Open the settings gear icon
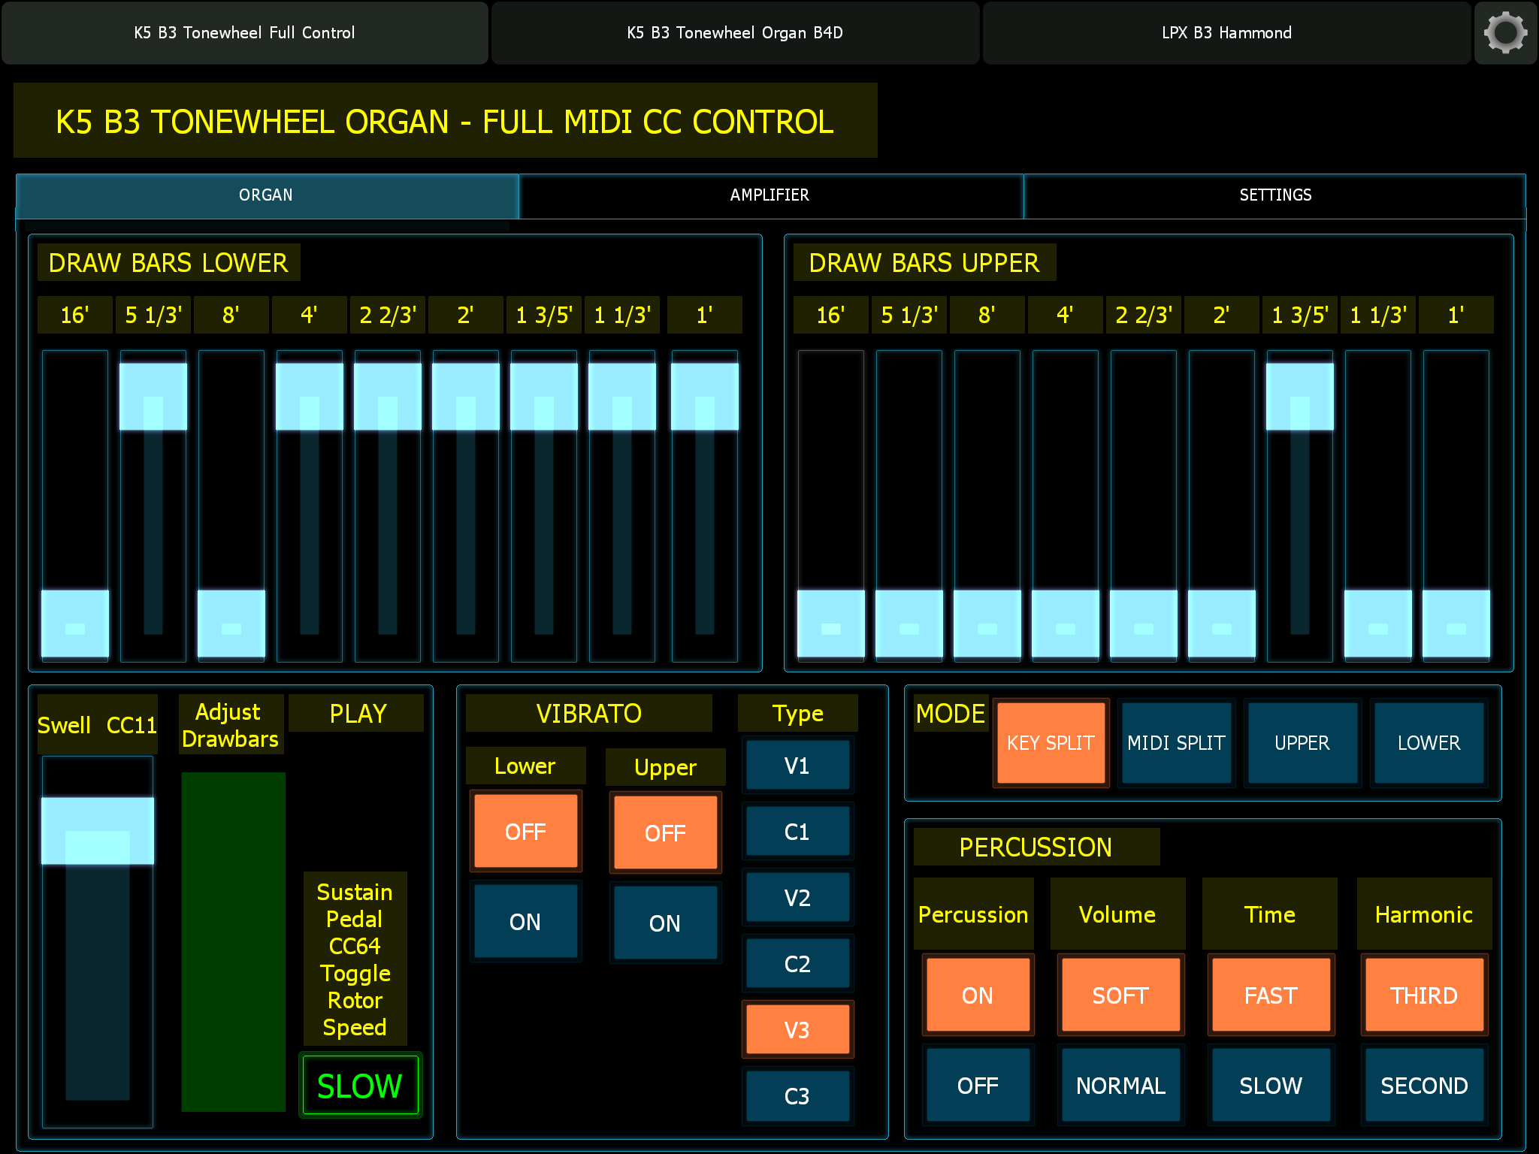This screenshot has width=1539, height=1154. coord(1505,33)
